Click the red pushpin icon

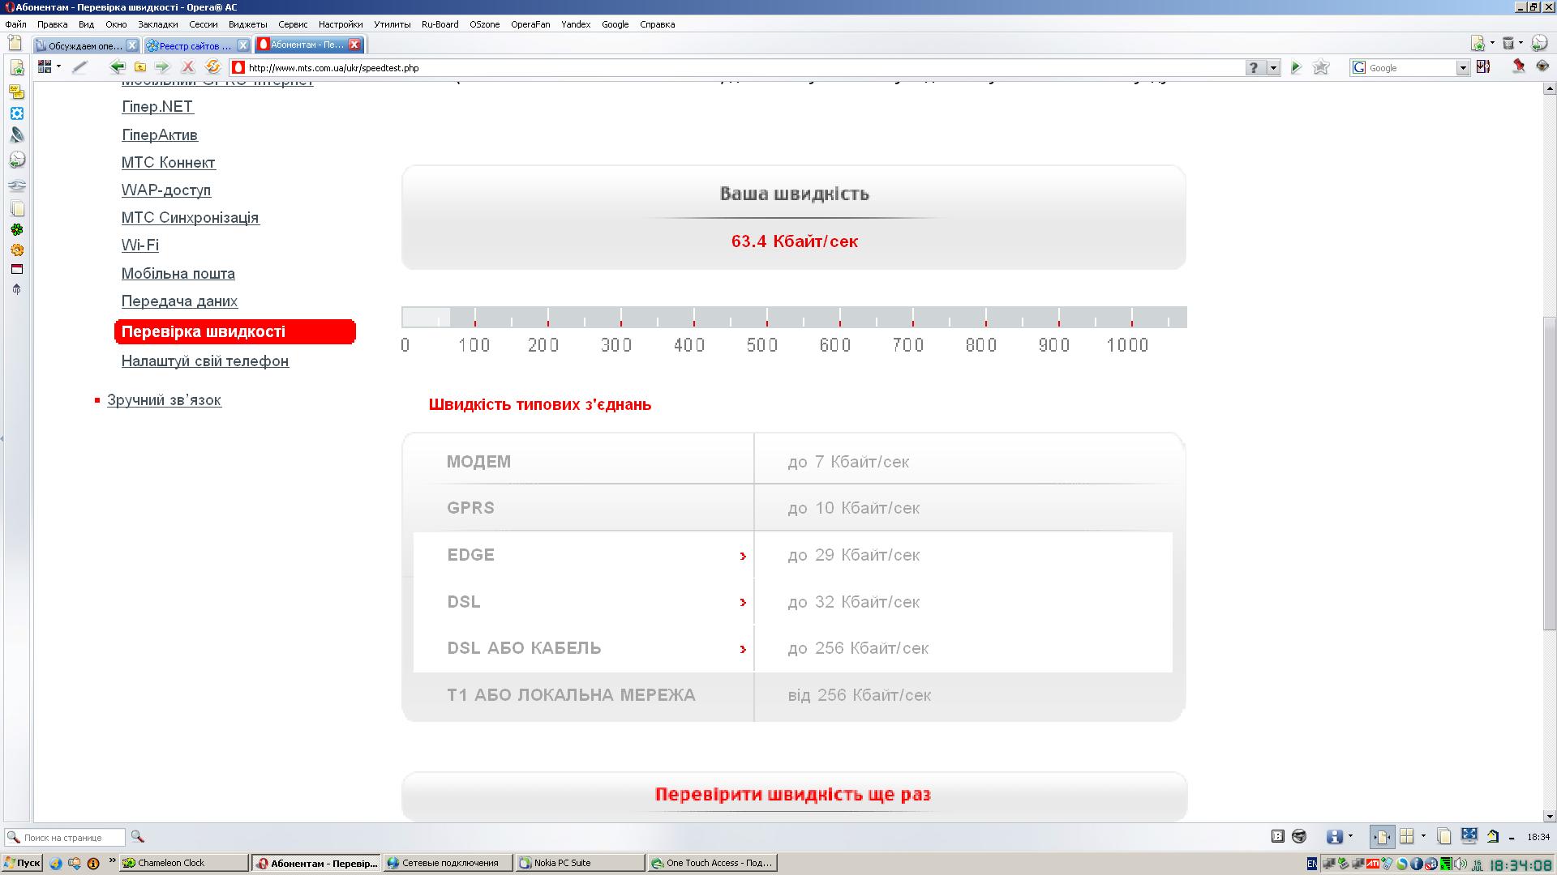(x=1518, y=67)
